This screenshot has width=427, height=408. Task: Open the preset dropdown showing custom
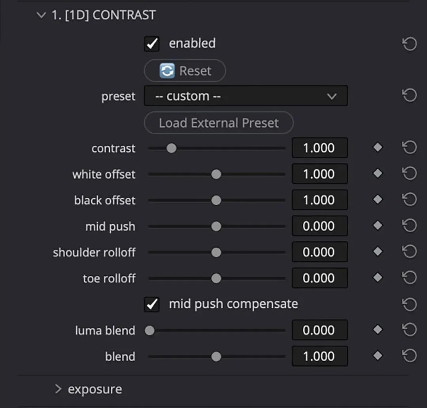246,96
